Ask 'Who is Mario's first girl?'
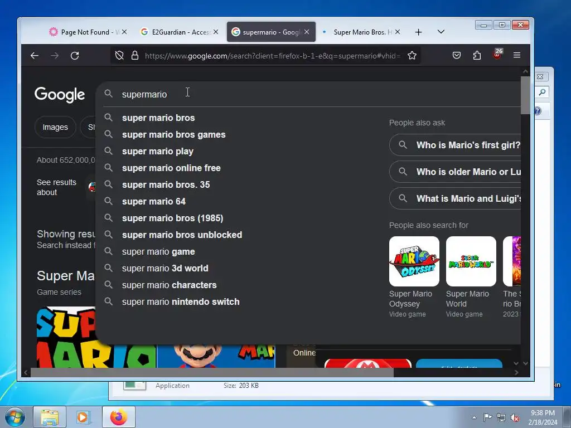The height and width of the screenshot is (428, 571). (455, 145)
